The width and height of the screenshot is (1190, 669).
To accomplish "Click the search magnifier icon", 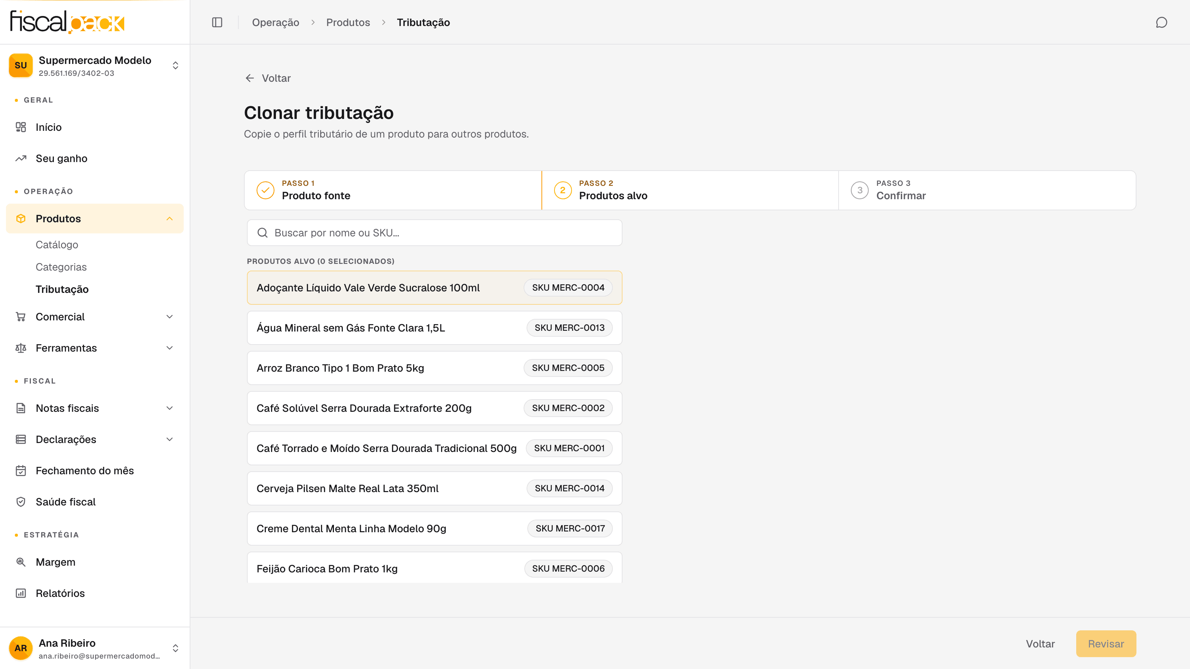I will [x=263, y=233].
